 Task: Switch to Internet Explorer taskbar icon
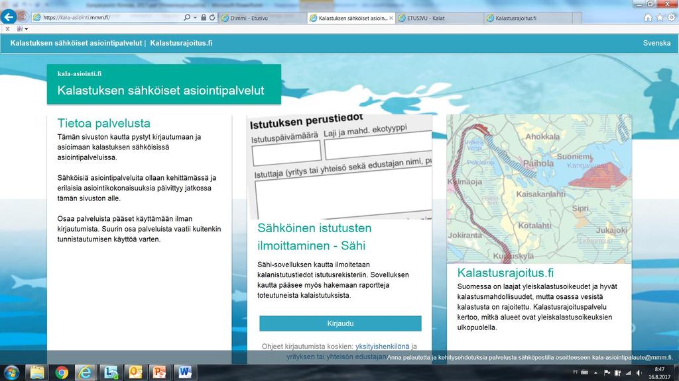point(86,372)
